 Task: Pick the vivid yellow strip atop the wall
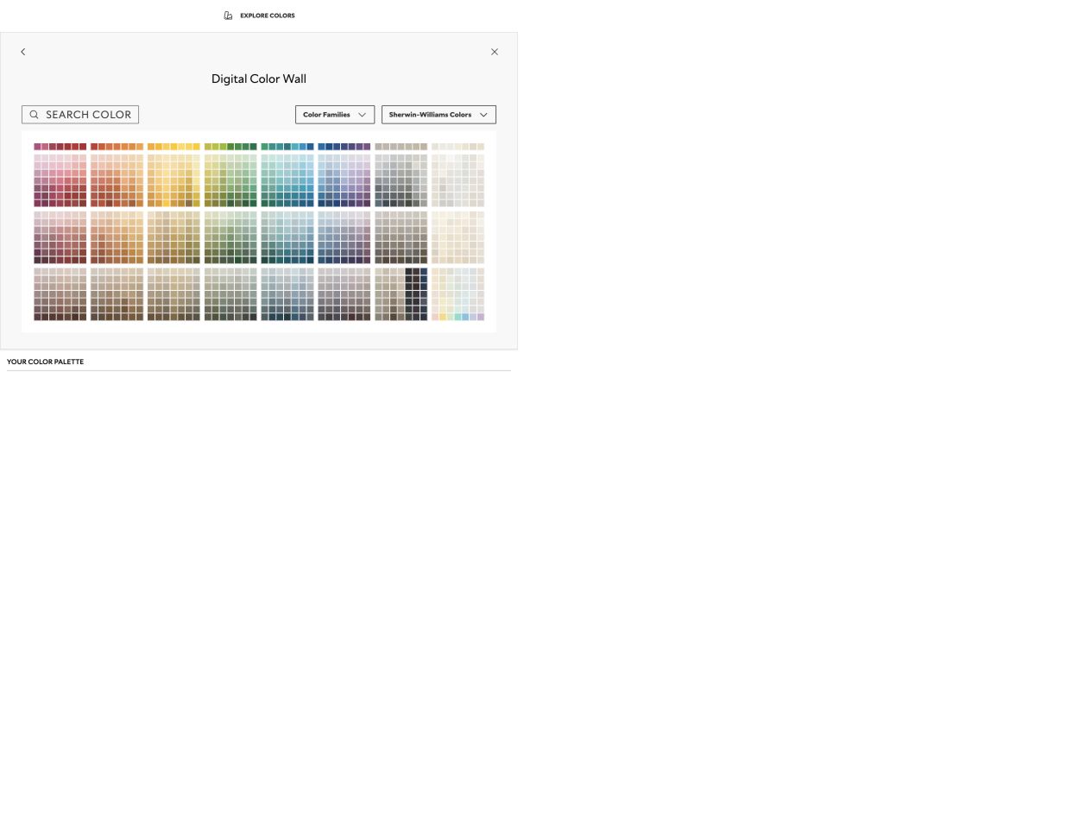coord(174,147)
